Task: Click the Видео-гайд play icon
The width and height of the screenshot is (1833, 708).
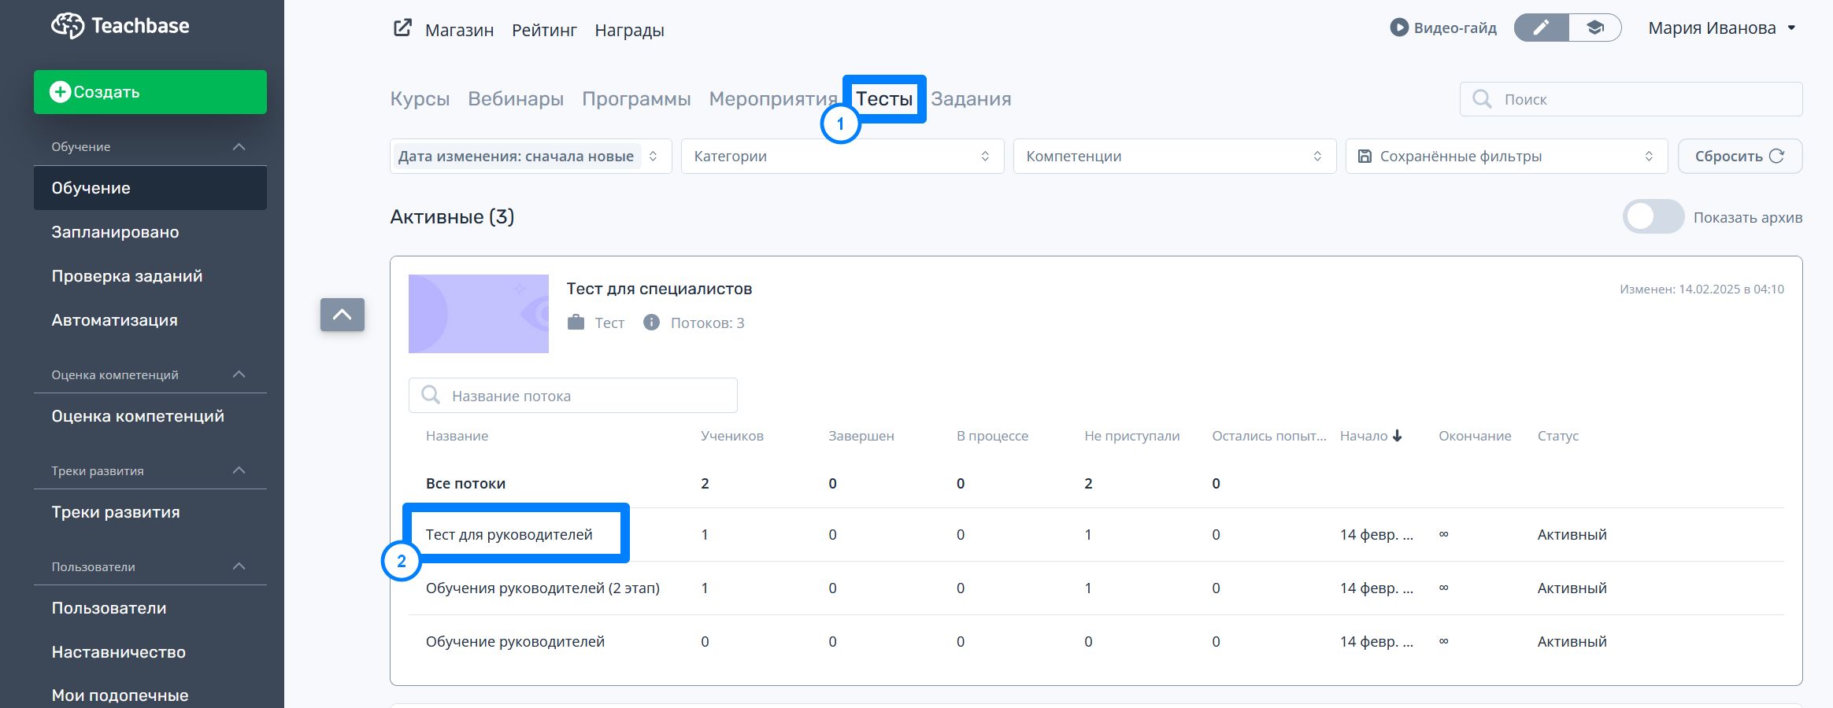Action: tap(1399, 28)
